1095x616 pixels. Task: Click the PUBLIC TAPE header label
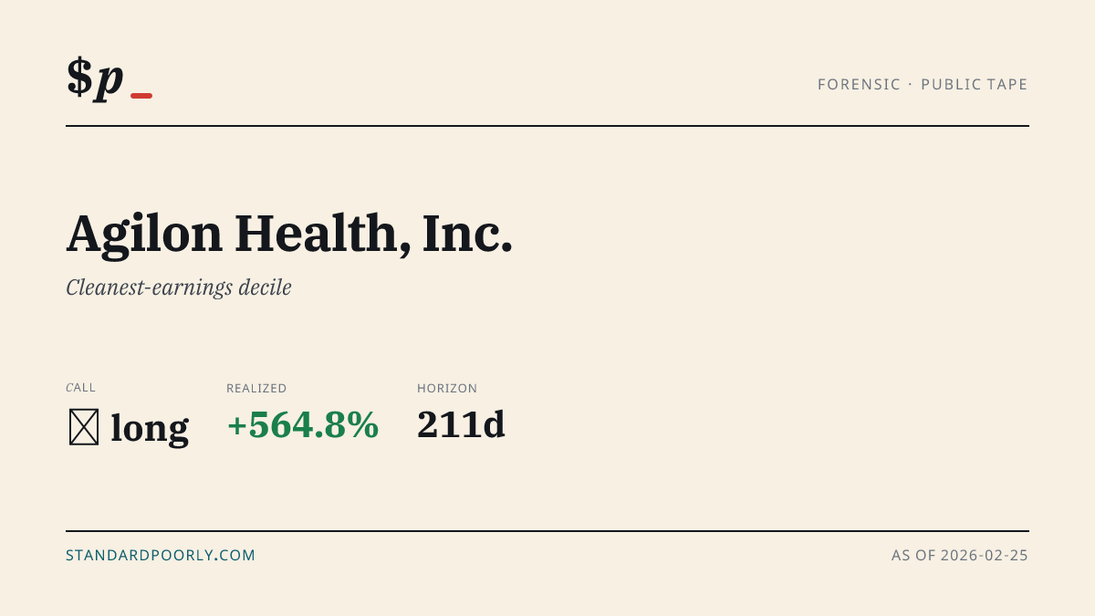tap(975, 84)
